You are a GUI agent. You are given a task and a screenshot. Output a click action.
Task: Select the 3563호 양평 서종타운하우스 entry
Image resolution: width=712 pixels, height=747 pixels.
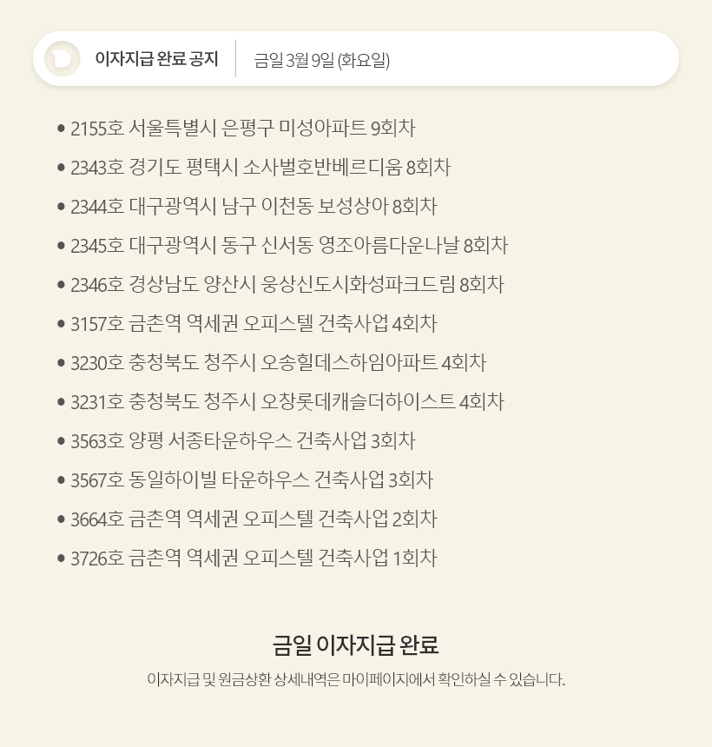click(243, 441)
